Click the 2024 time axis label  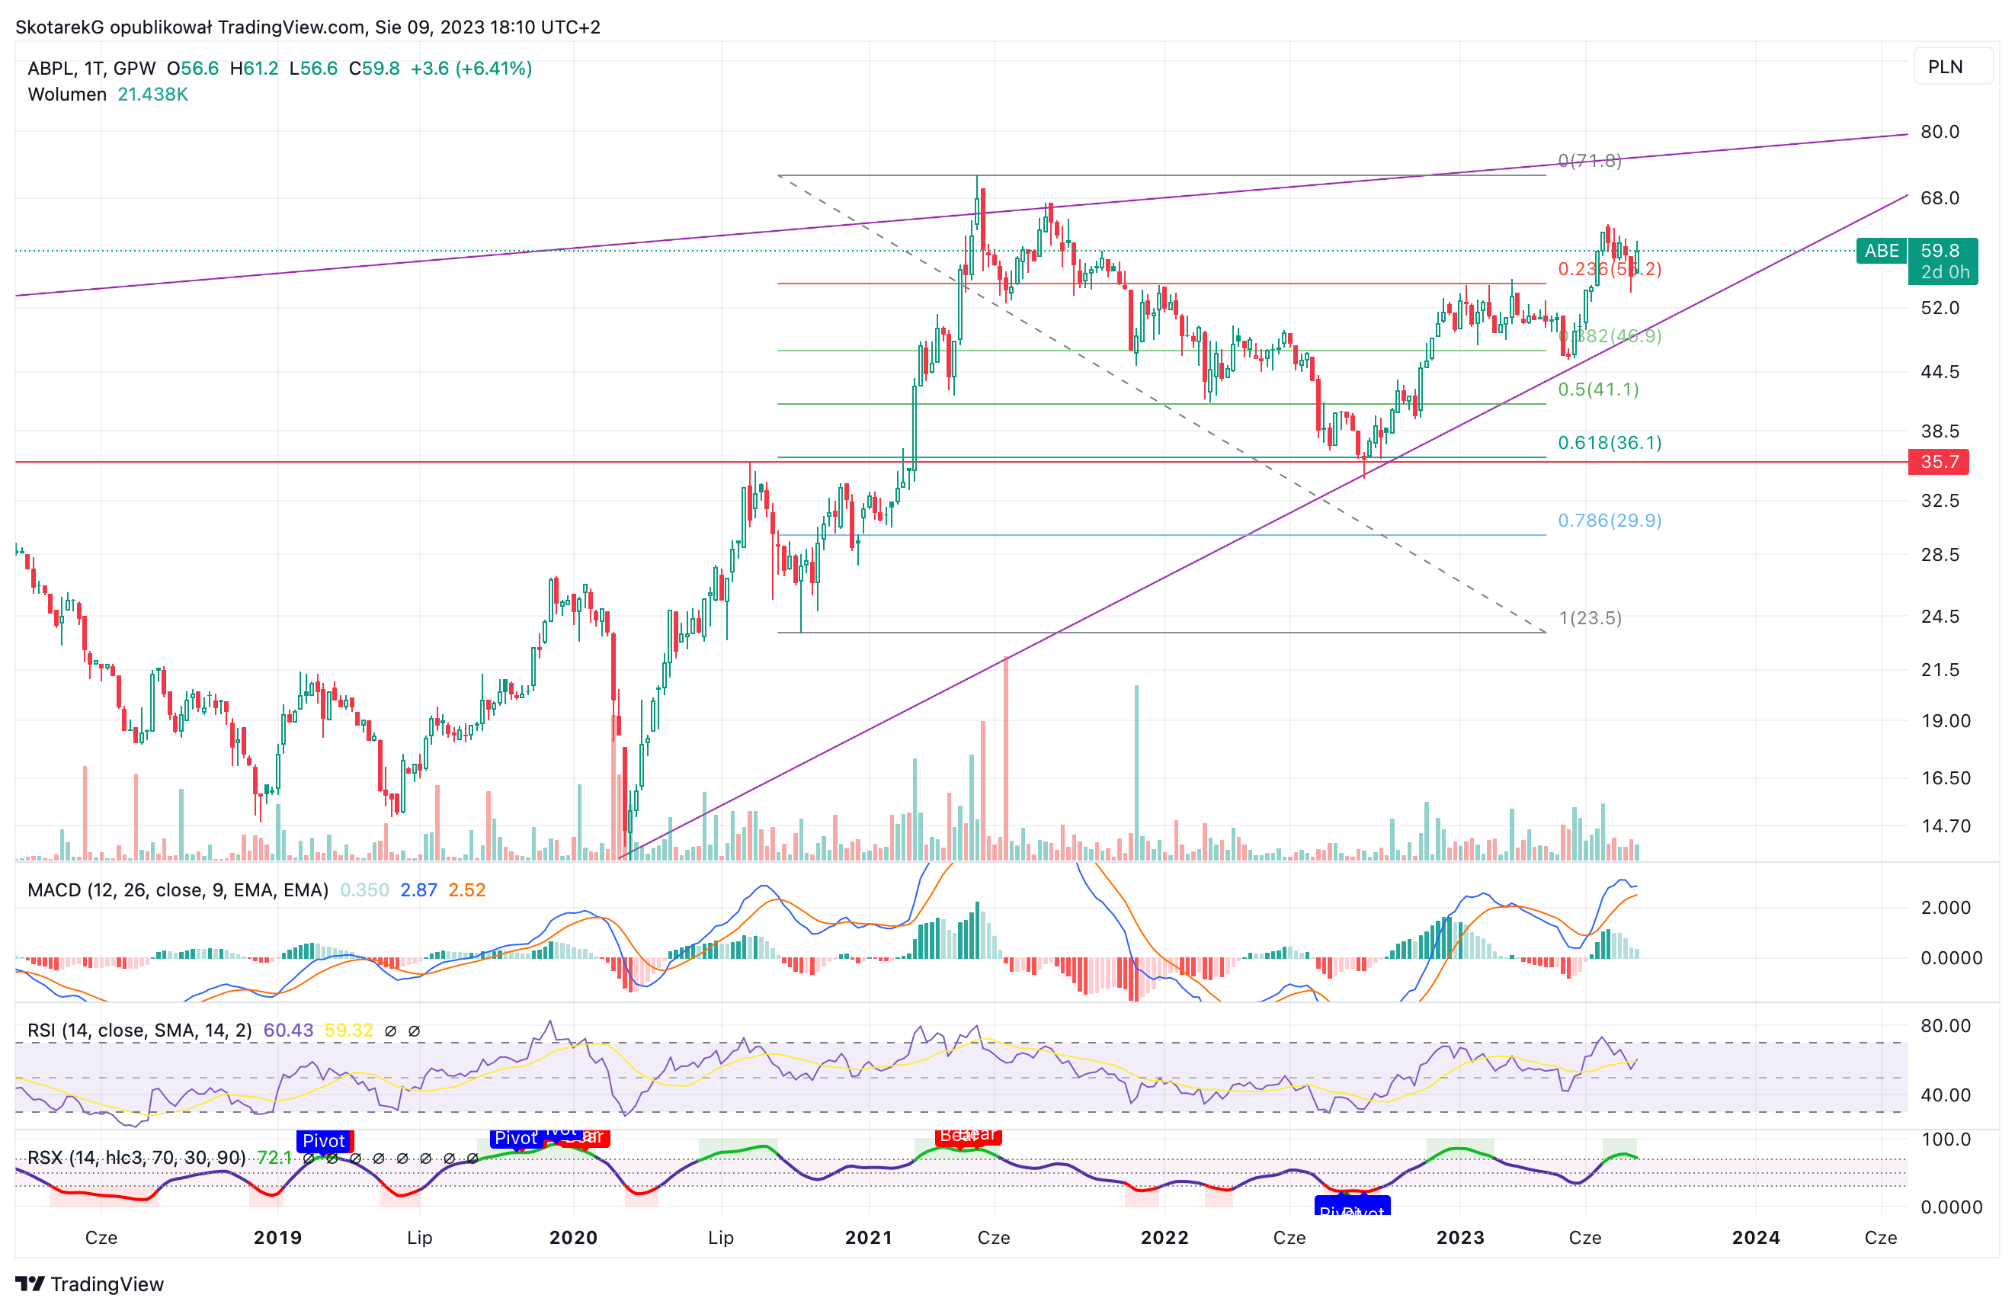[x=1756, y=1238]
